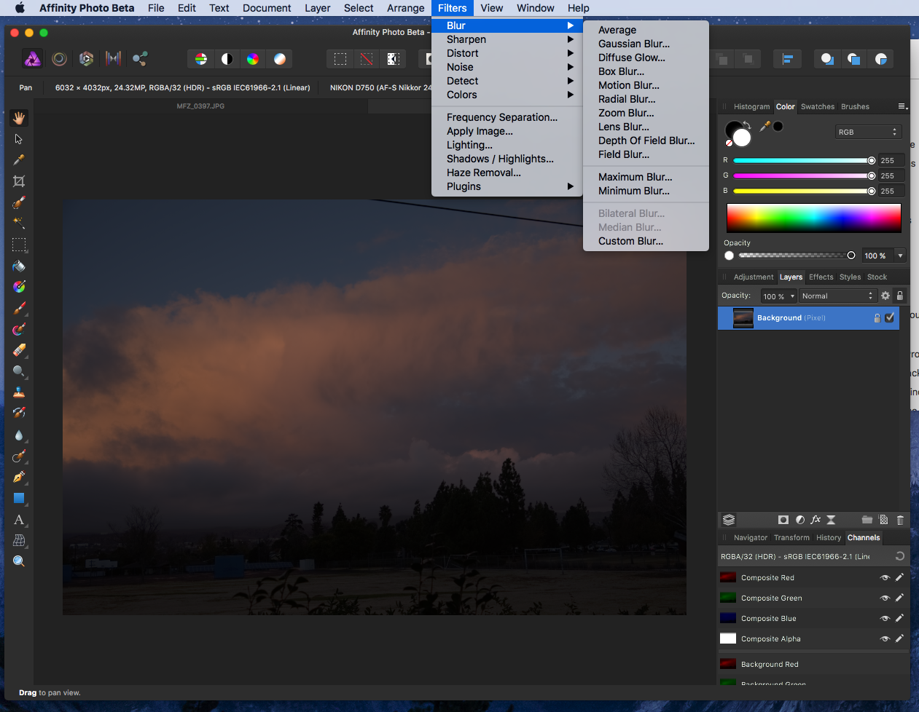The height and width of the screenshot is (712, 919).
Task: Toggle edit pencil for Composite Alpha channel
Action: coord(899,638)
